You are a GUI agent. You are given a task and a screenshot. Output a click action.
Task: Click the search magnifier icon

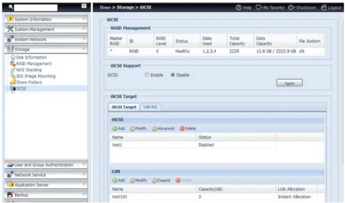11,7
